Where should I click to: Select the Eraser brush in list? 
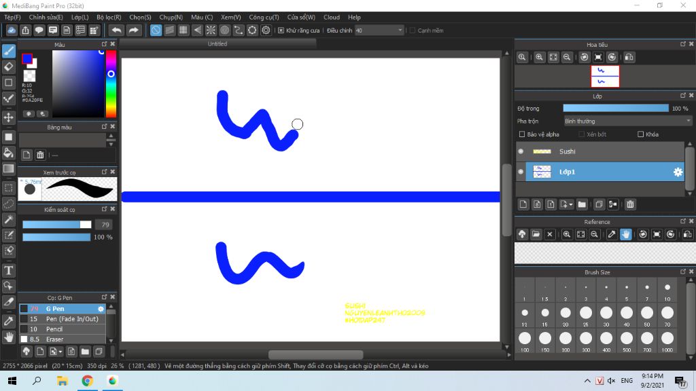[x=62, y=339]
